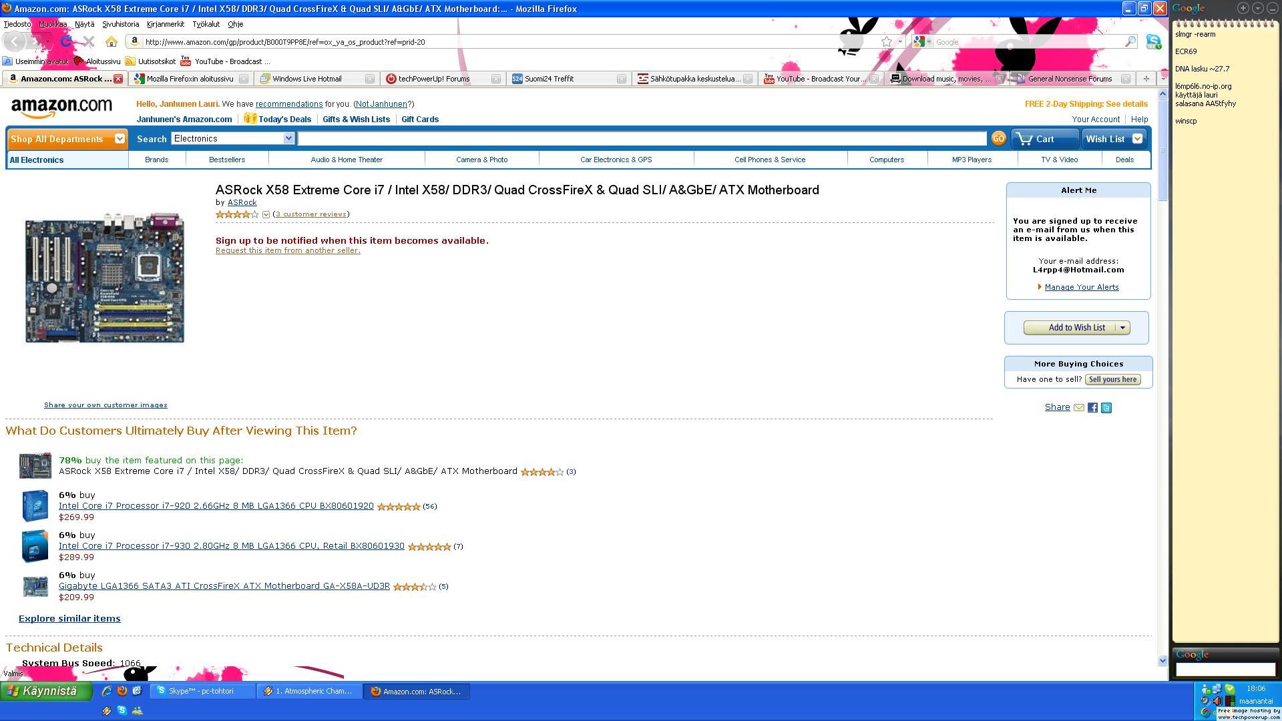Click the Skype icon in quick launch

122,711
